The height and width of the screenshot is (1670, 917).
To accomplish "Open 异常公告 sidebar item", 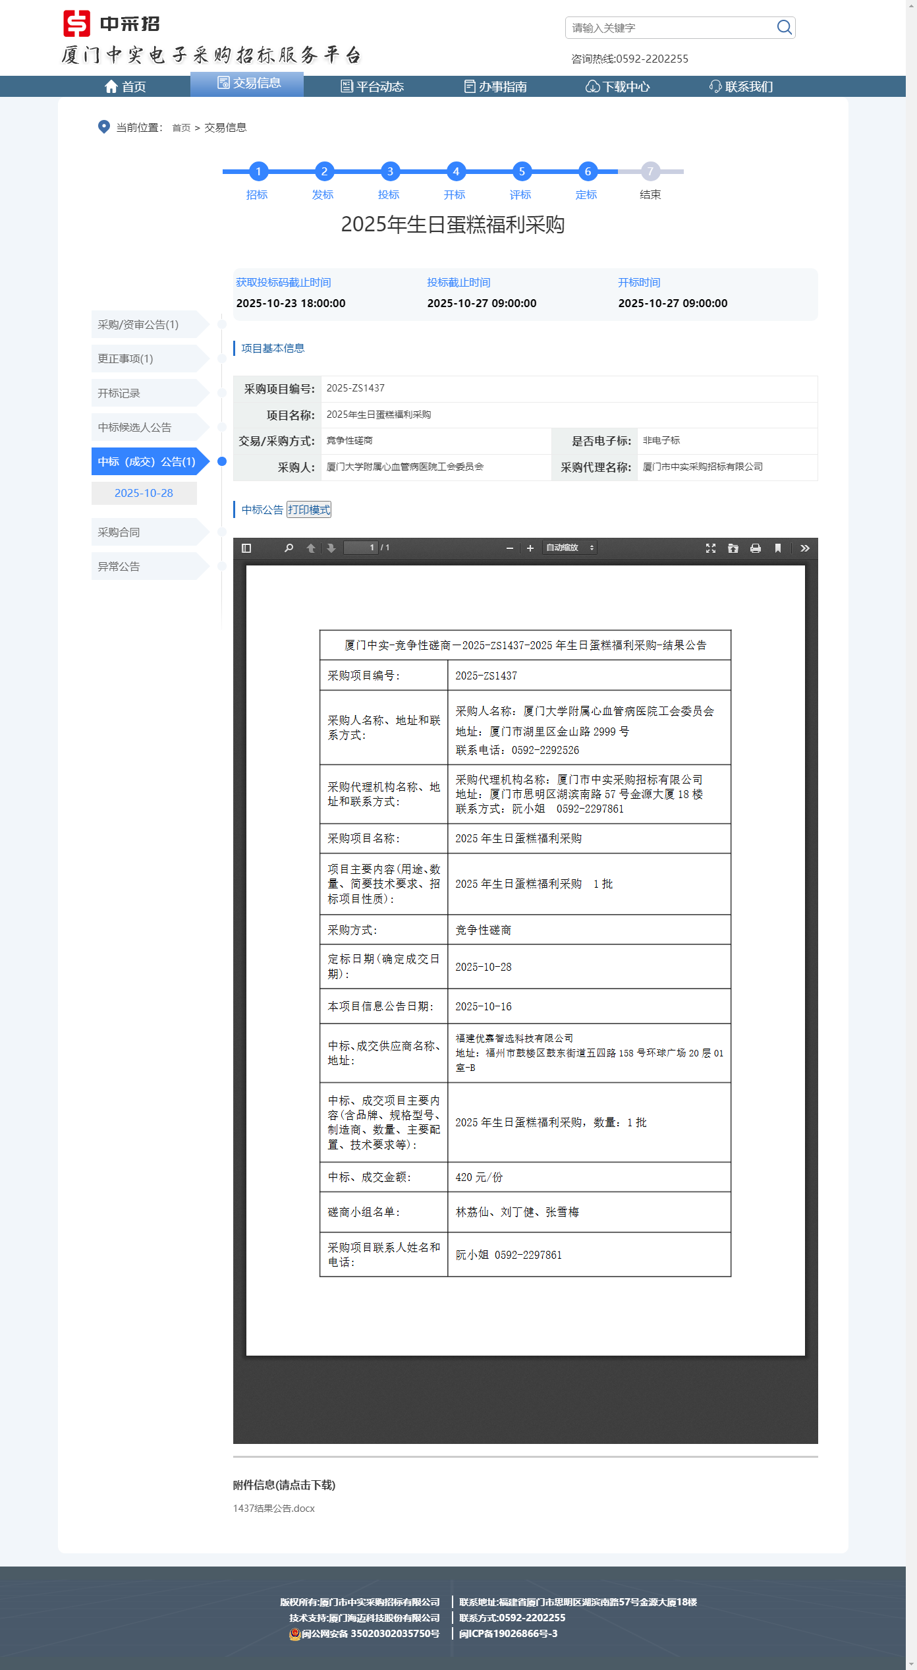I will pyautogui.click(x=150, y=566).
